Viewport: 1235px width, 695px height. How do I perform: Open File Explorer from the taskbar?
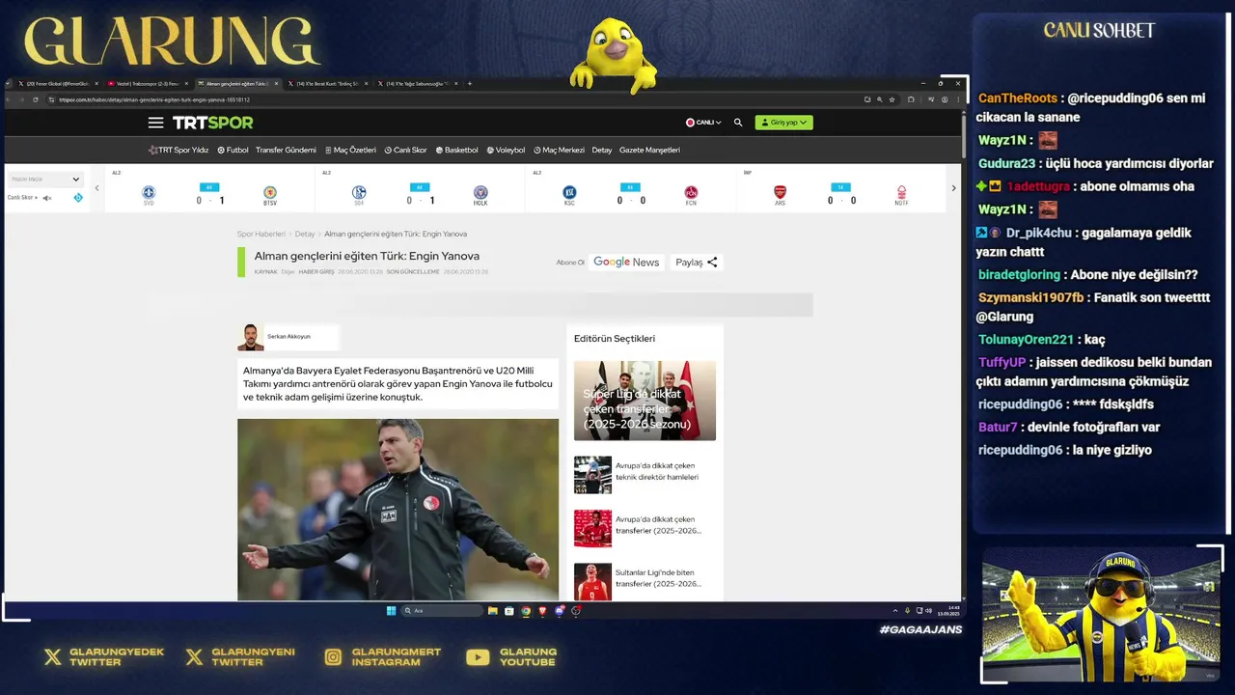[492, 610]
